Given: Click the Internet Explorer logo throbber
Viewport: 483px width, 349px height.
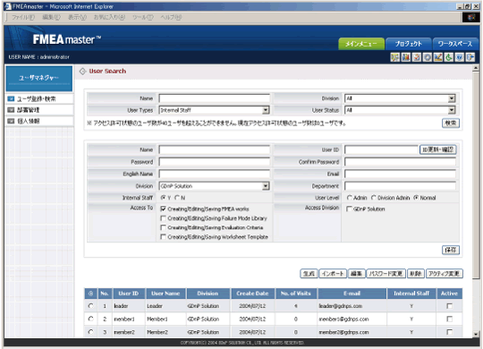Looking at the screenshot, I should (x=471, y=17).
